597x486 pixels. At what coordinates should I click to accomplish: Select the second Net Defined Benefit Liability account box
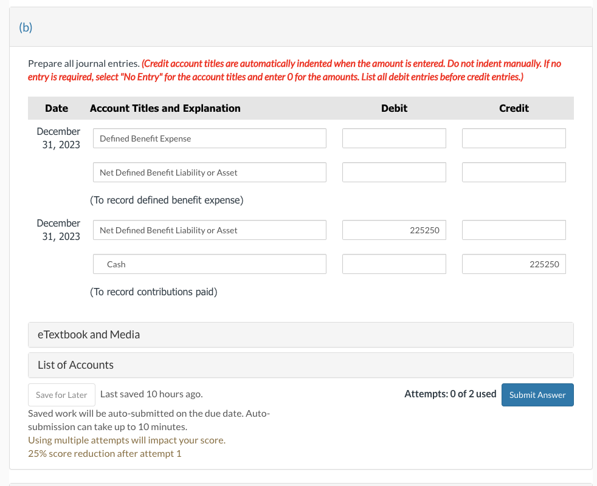(209, 230)
